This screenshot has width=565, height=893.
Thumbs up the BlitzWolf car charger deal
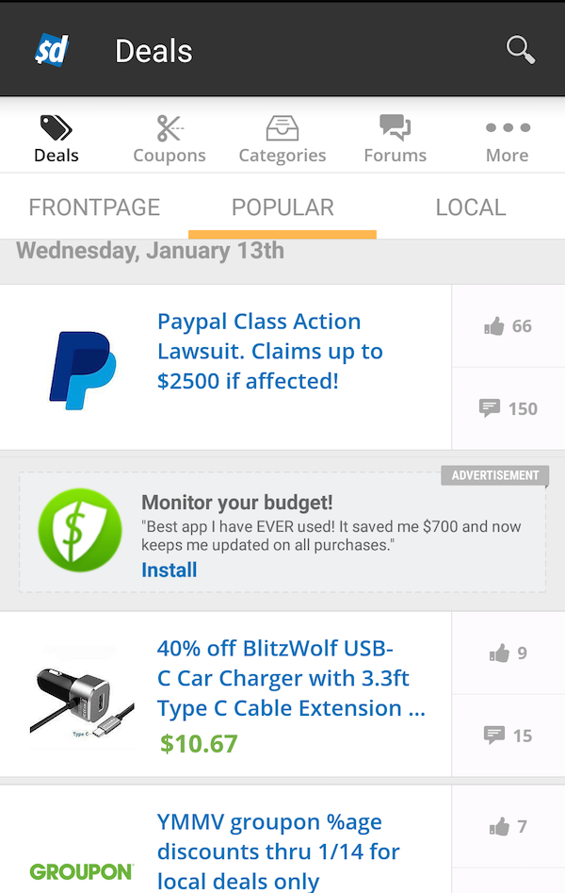pyautogui.click(x=508, y=653)
